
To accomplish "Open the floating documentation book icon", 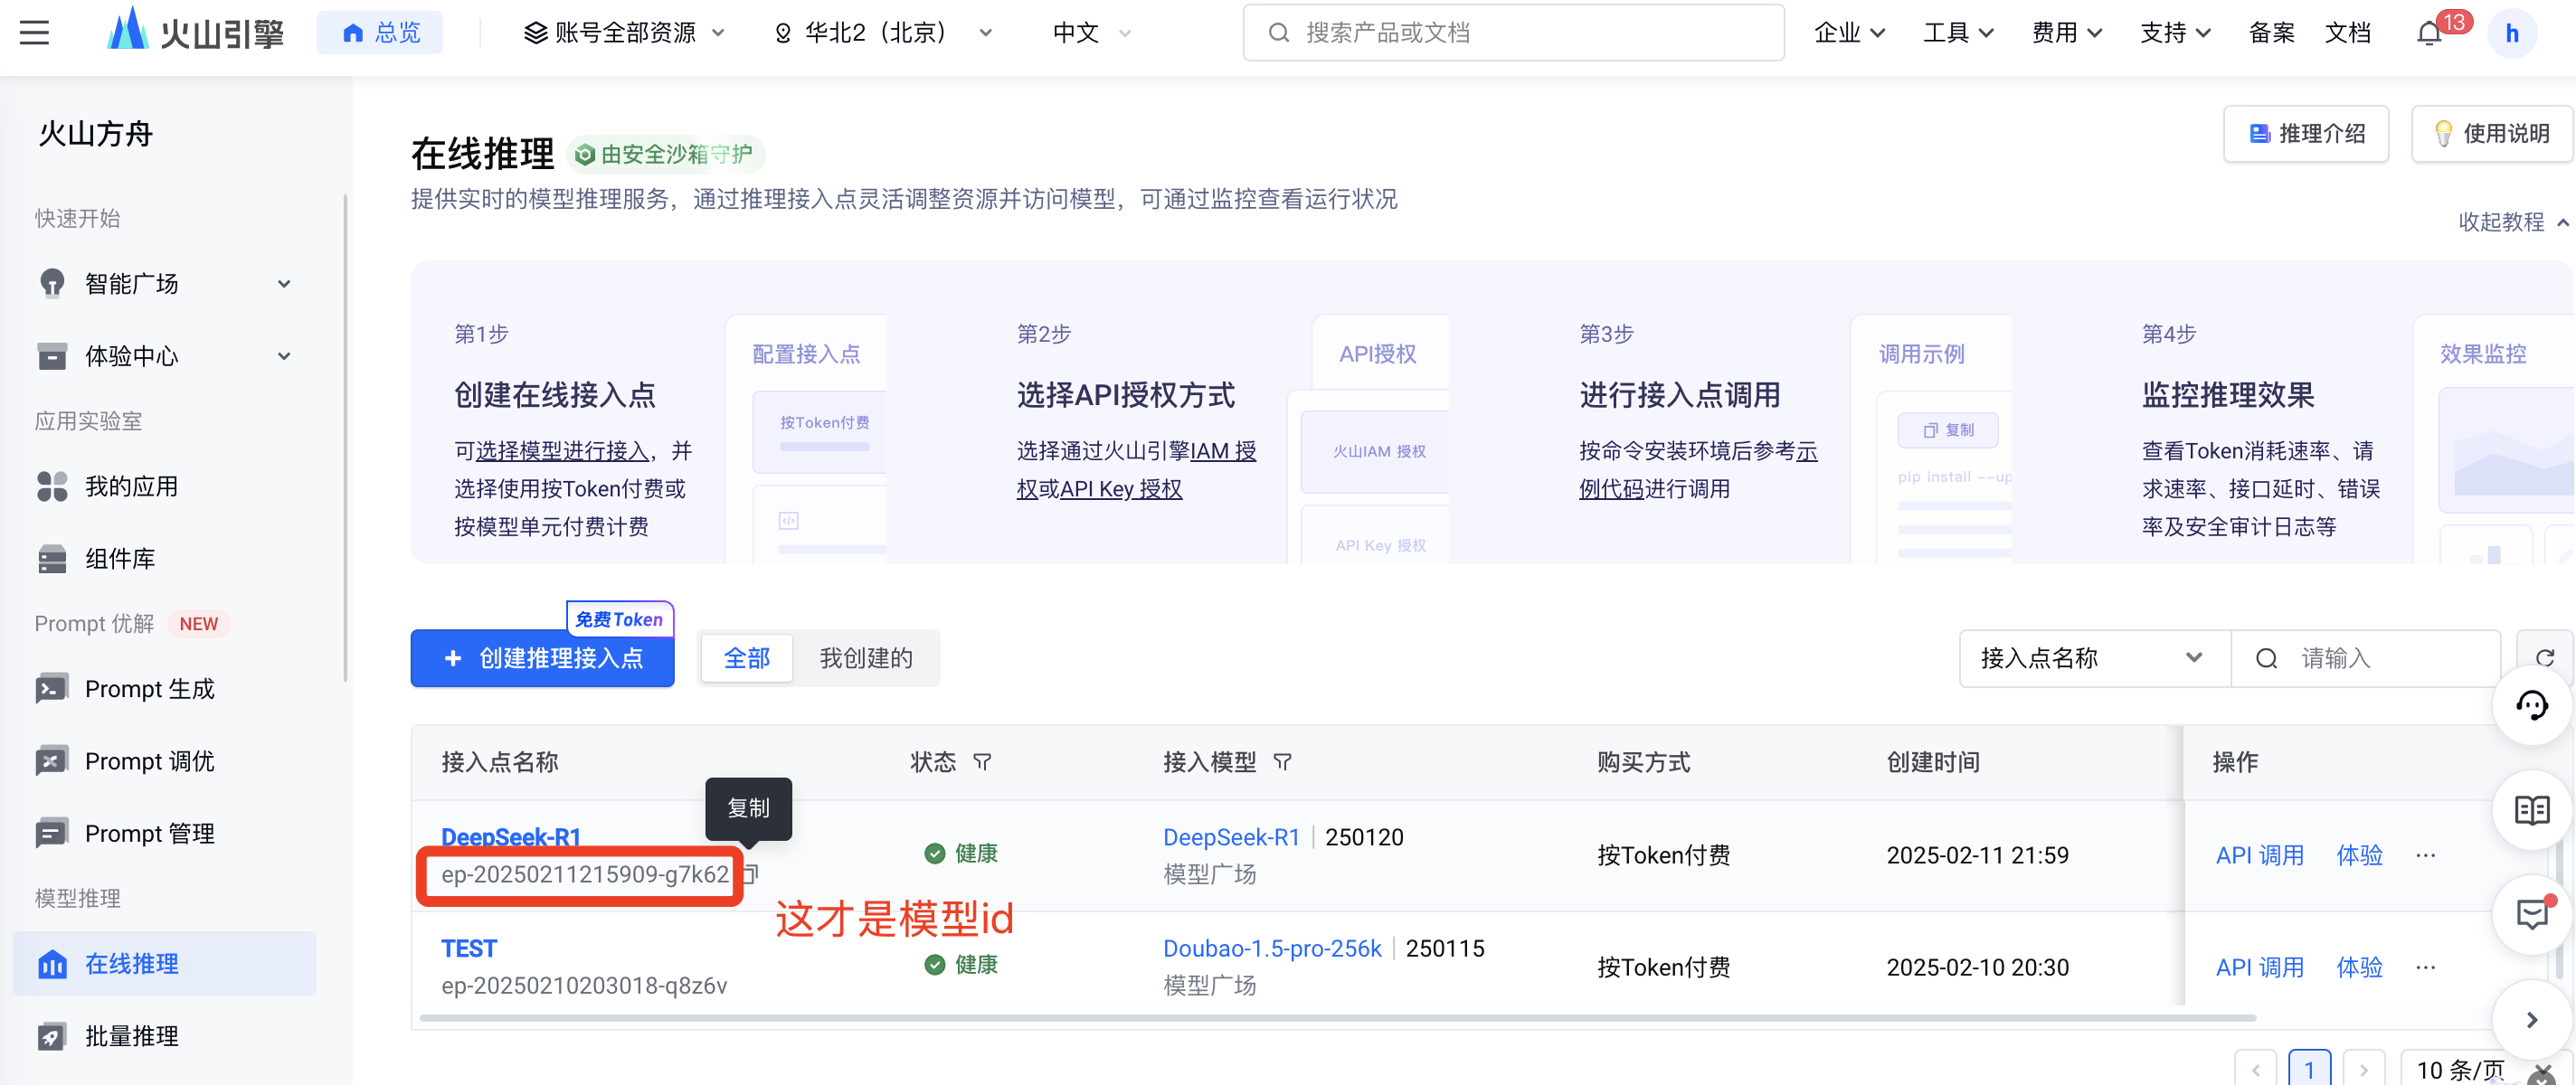I will pyautogui.click(x=2531, y=809).
